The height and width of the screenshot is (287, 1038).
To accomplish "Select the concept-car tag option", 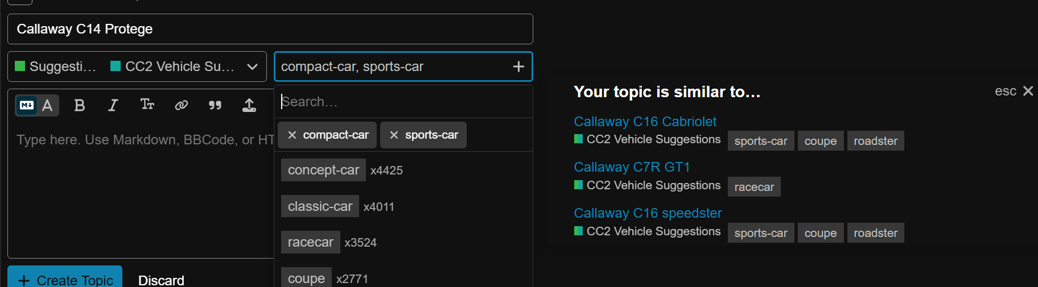I will tap(323, 170).
